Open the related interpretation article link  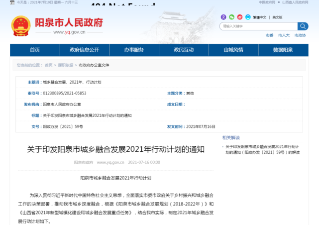262,149
